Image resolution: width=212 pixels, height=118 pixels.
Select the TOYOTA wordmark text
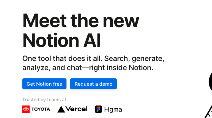point(41,109)
